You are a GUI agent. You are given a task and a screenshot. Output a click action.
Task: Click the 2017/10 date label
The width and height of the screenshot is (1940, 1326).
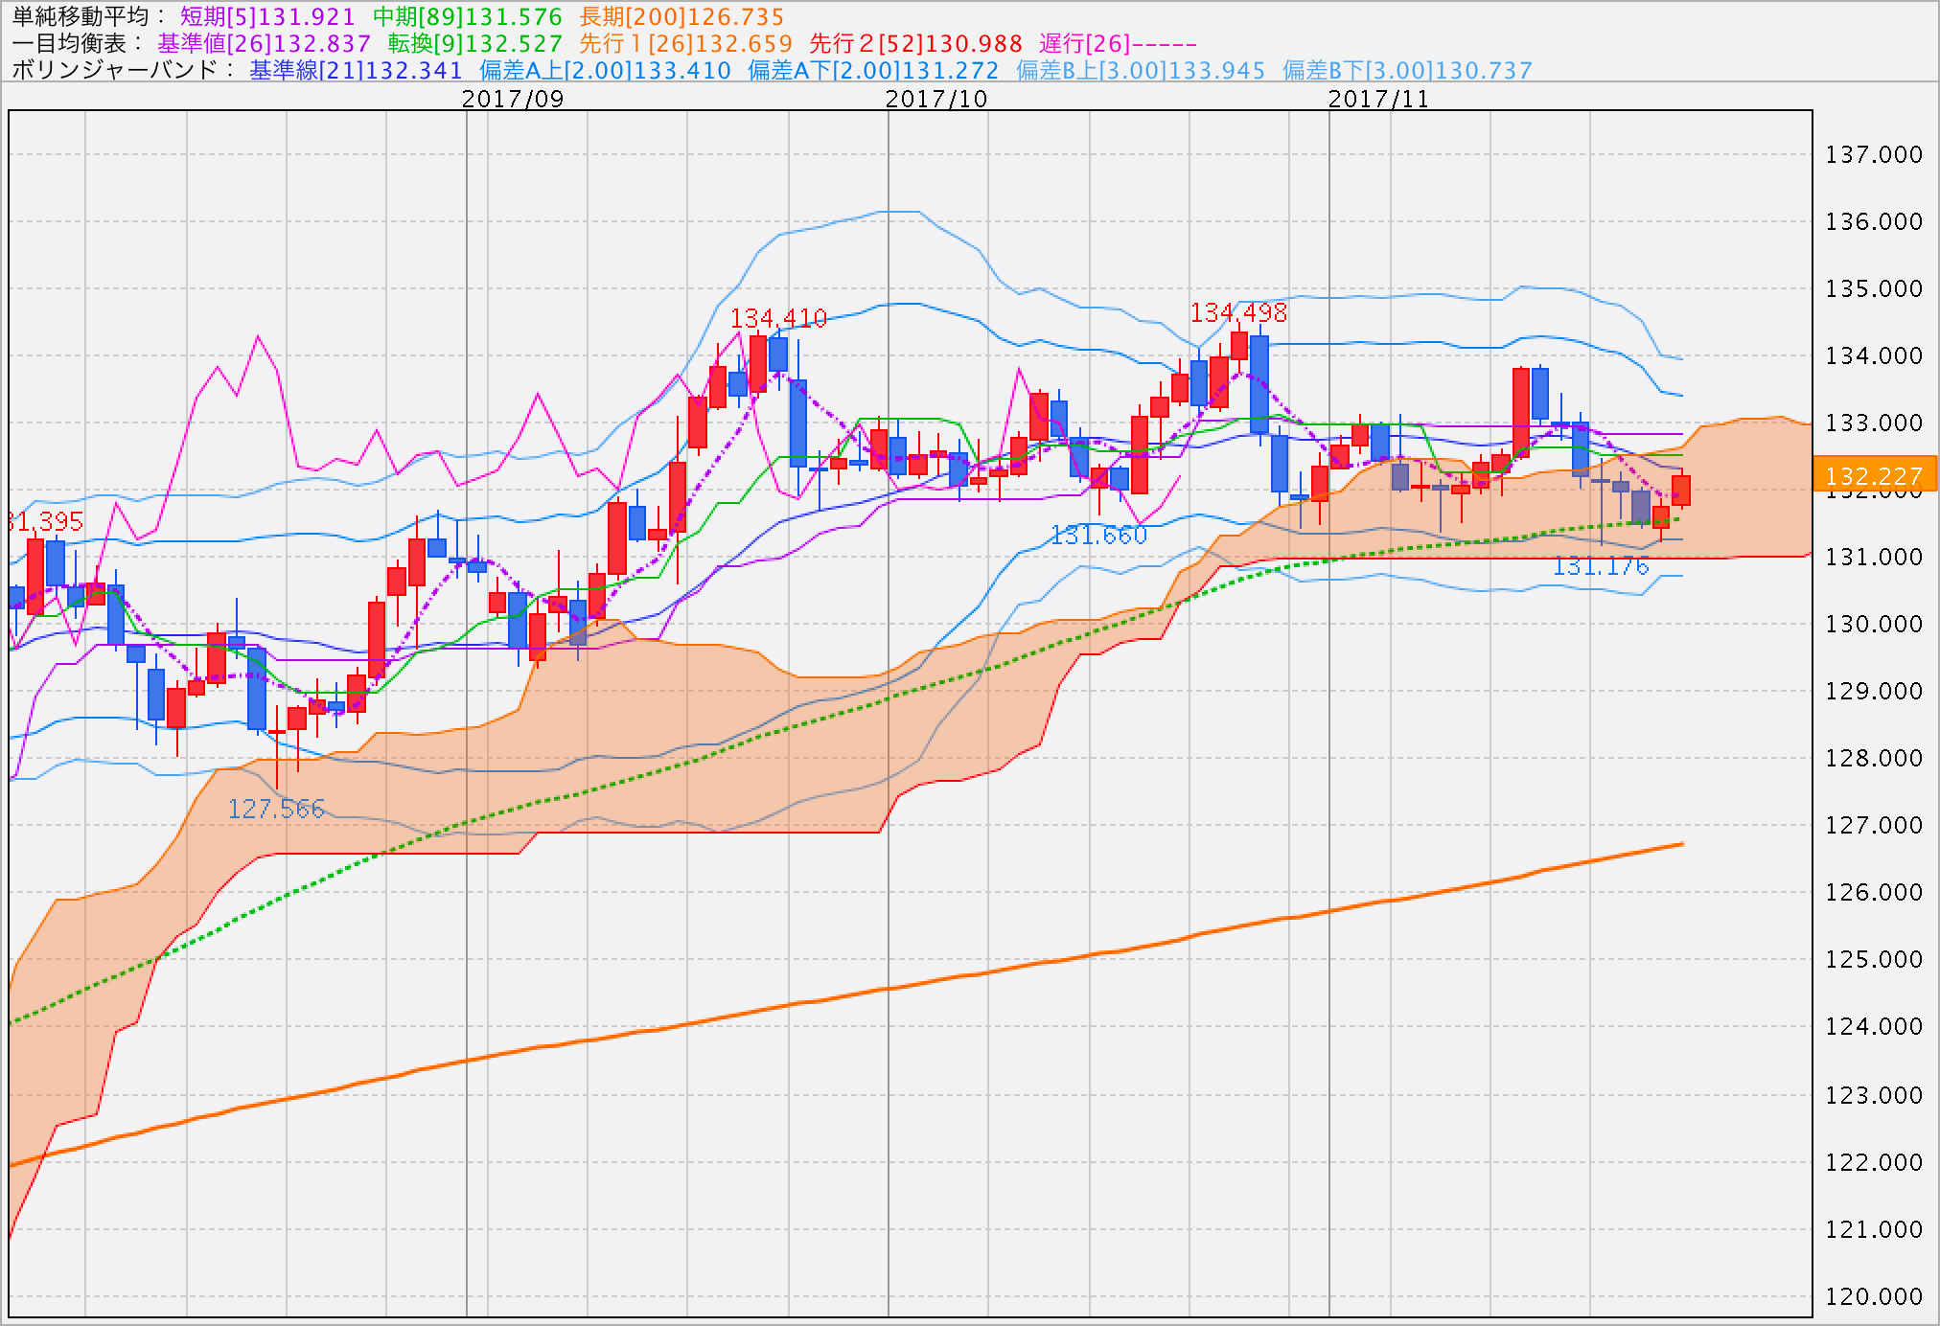936,99
